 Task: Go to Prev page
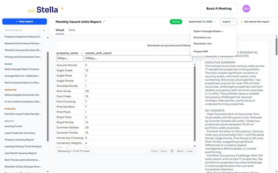(163, 151)
